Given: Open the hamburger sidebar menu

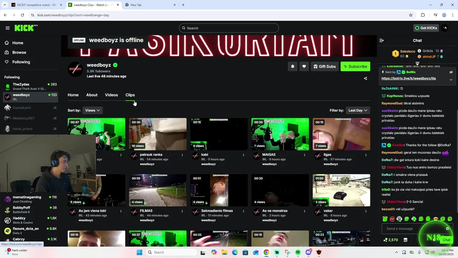Looking at the screenshot, I should [x=8, y=28].
